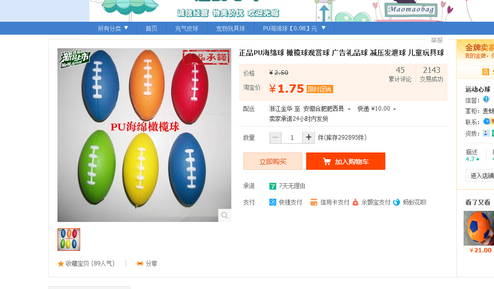Click the 信用卡支付 card icon

314,202
